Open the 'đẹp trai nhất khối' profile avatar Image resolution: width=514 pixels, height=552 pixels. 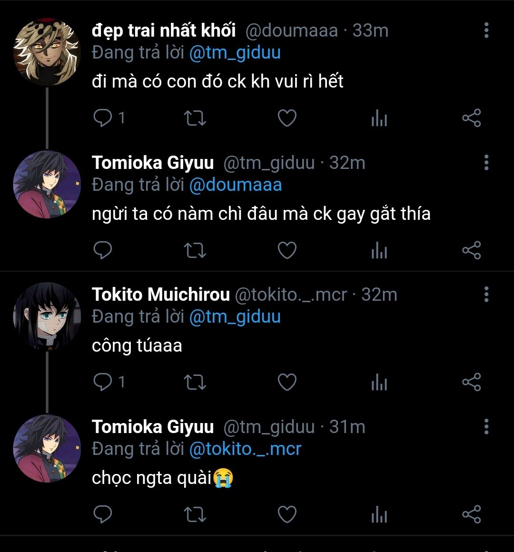point(47,52)
